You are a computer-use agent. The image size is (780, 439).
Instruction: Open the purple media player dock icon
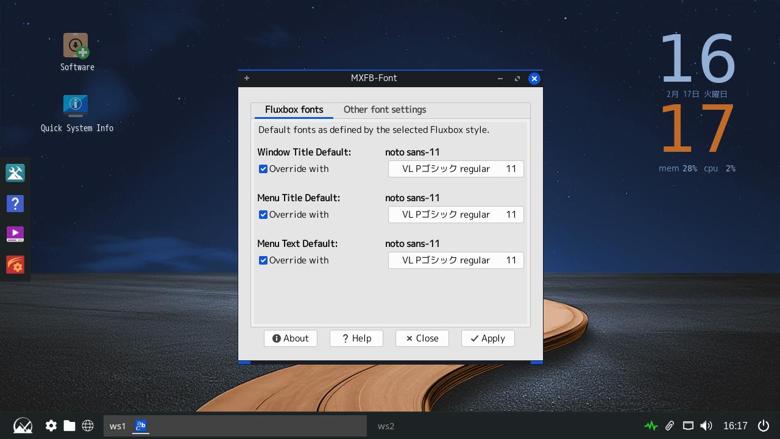pyautogui.click(x=15, y=234)
